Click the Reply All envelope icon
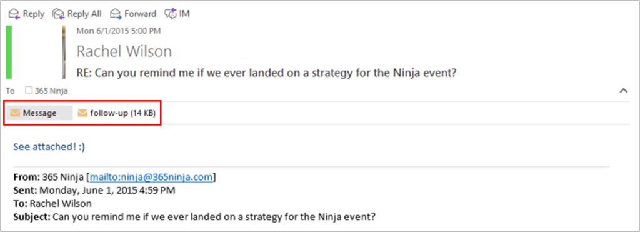640x232 pixels. coord(59,14)
